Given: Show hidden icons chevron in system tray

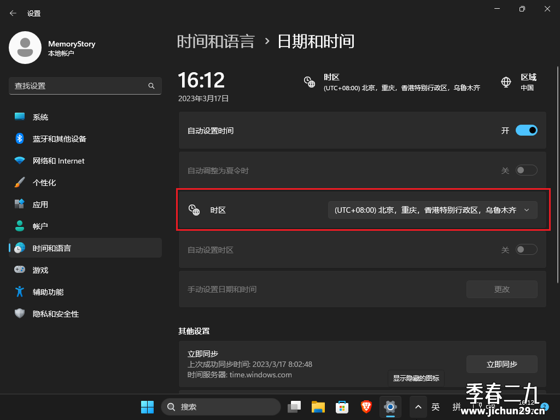Looking at the screenshot, I should [x=418, y=407].
